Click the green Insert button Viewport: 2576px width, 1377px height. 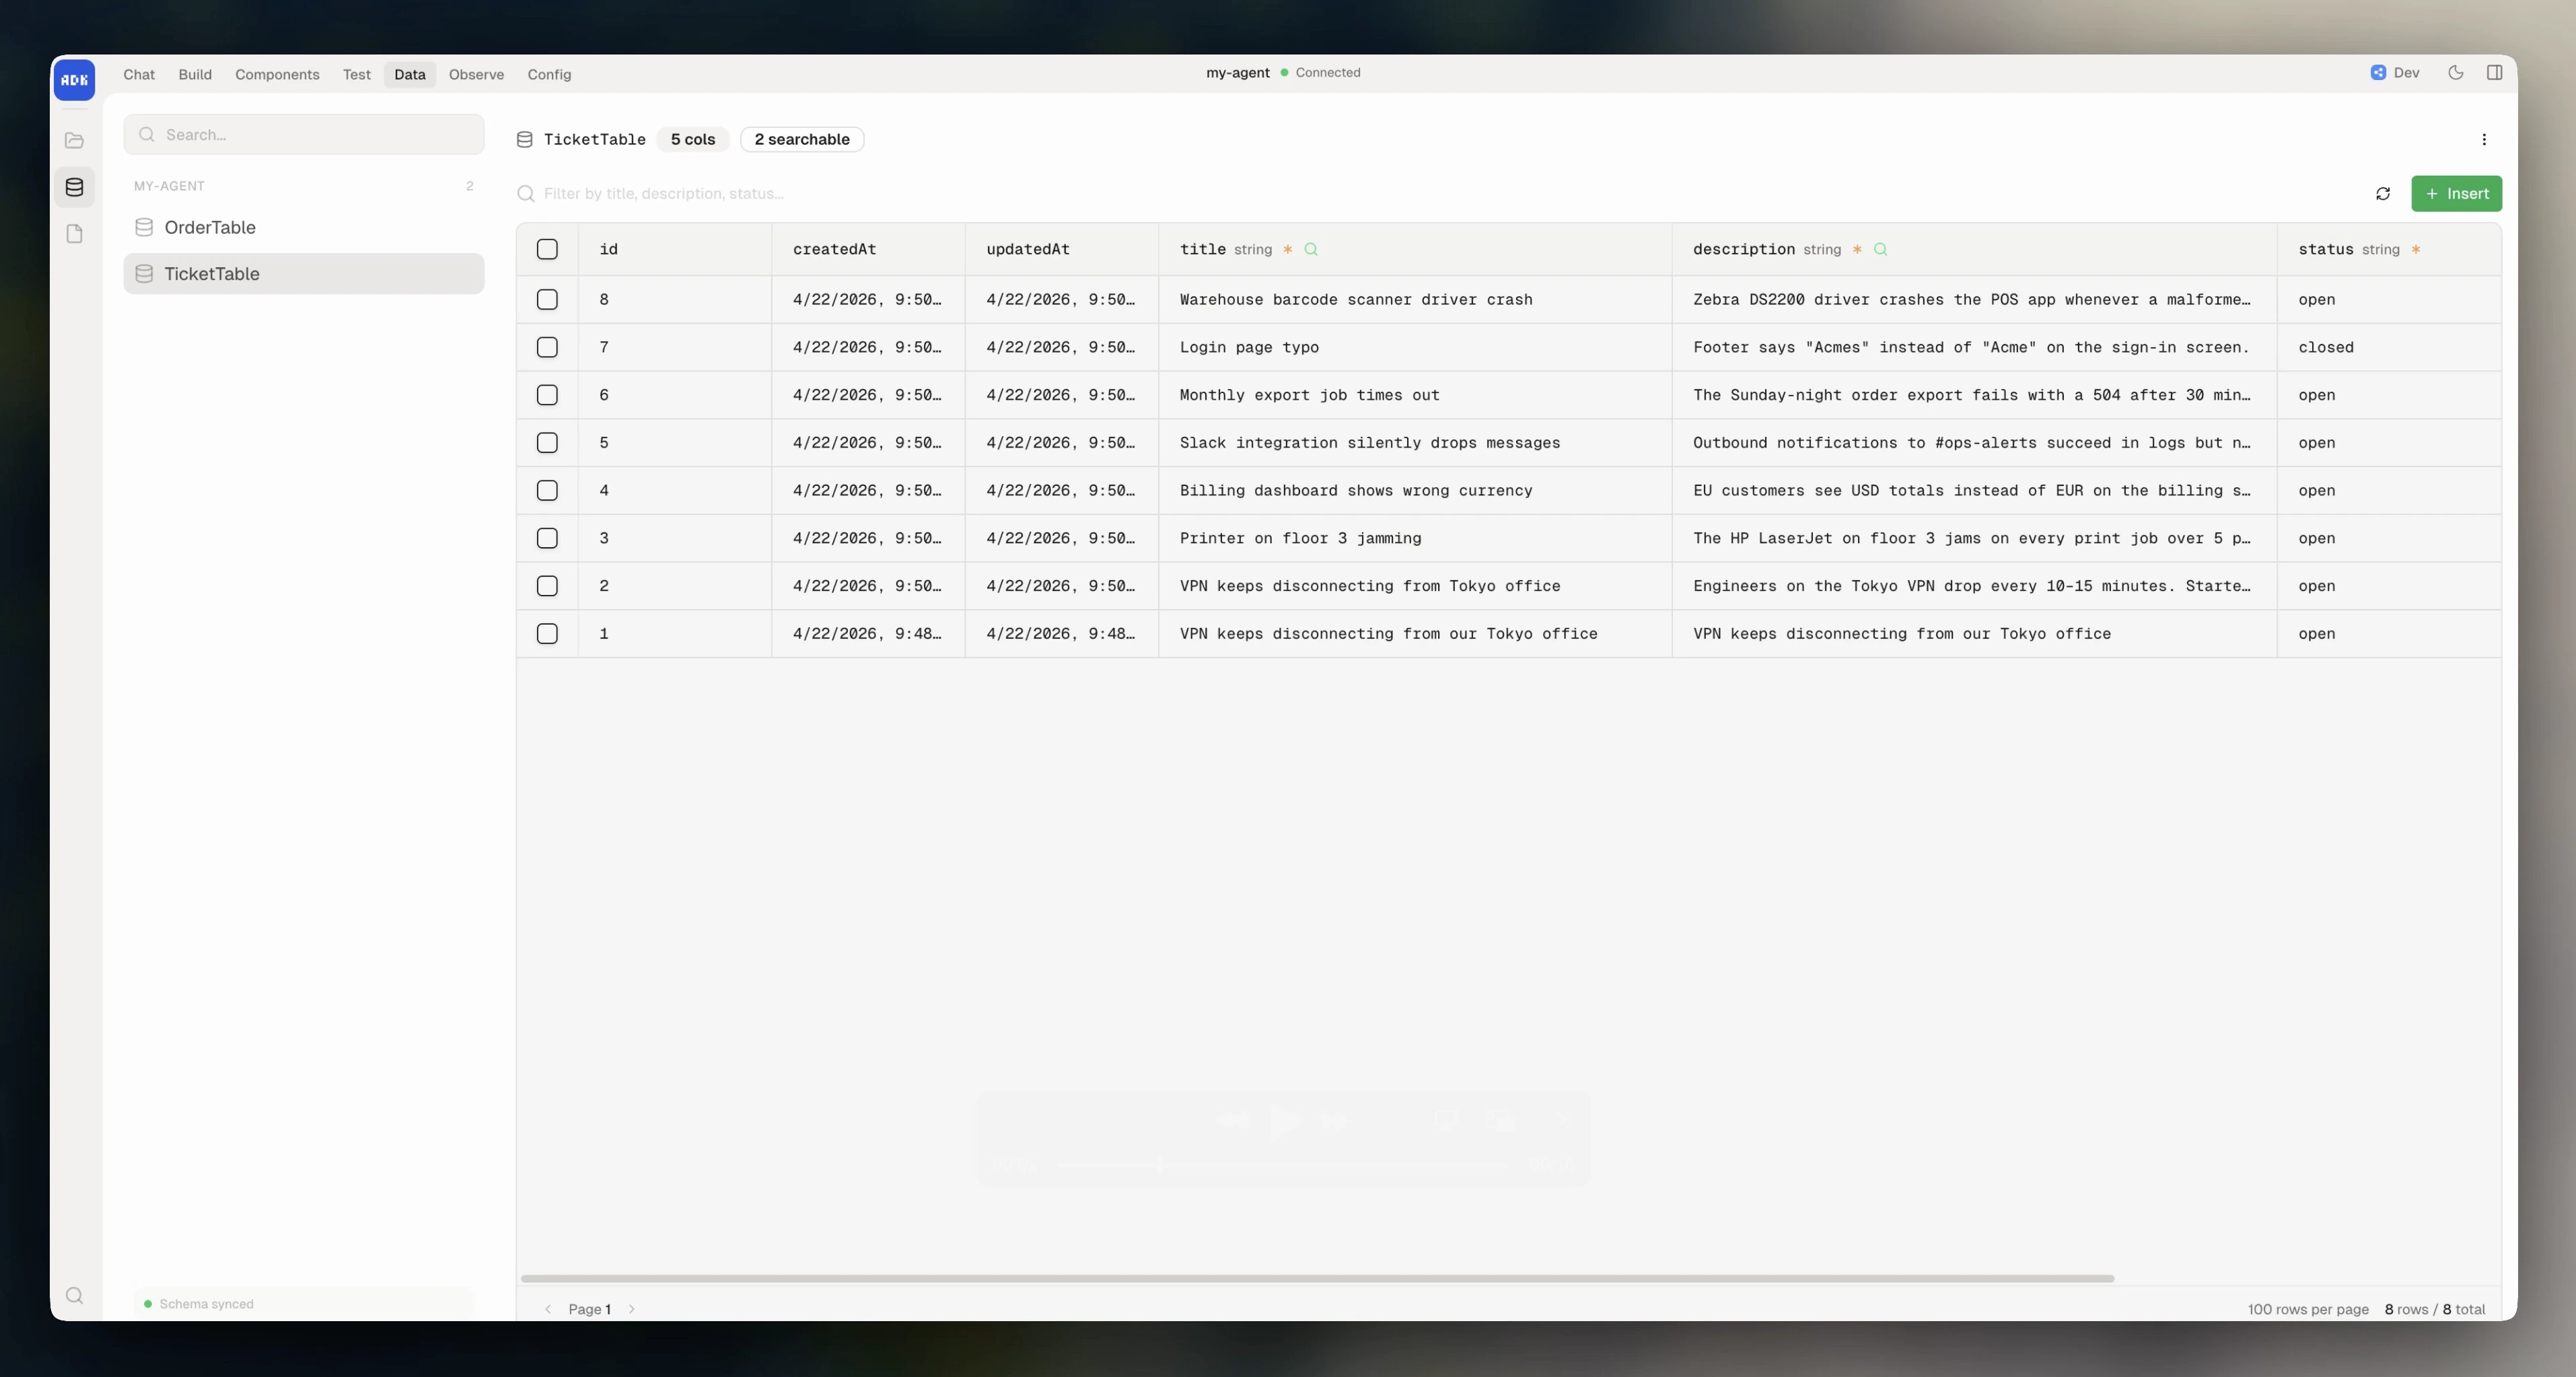[x=2456, y=194]
